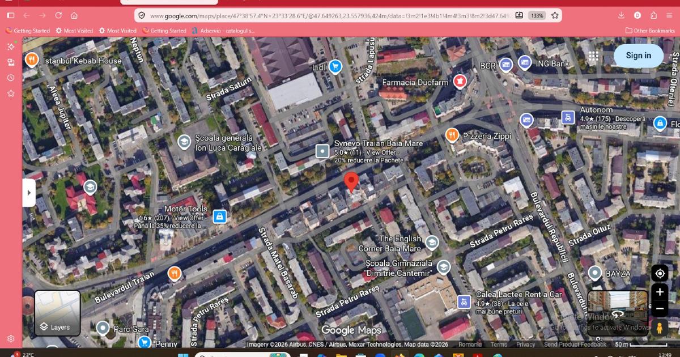
Task: Select the Parc Gara location pin
Action: click(103, 328)
